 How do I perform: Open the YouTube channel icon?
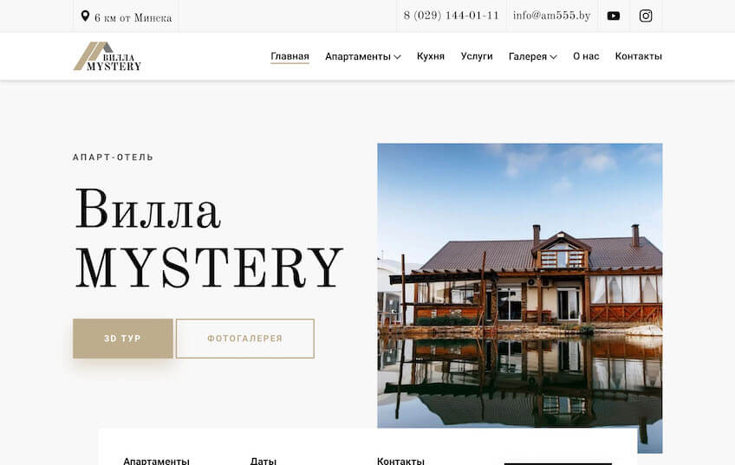(x=614, y=16)
